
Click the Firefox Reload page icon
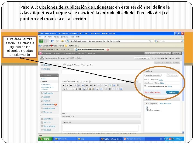tap(52, 41)
